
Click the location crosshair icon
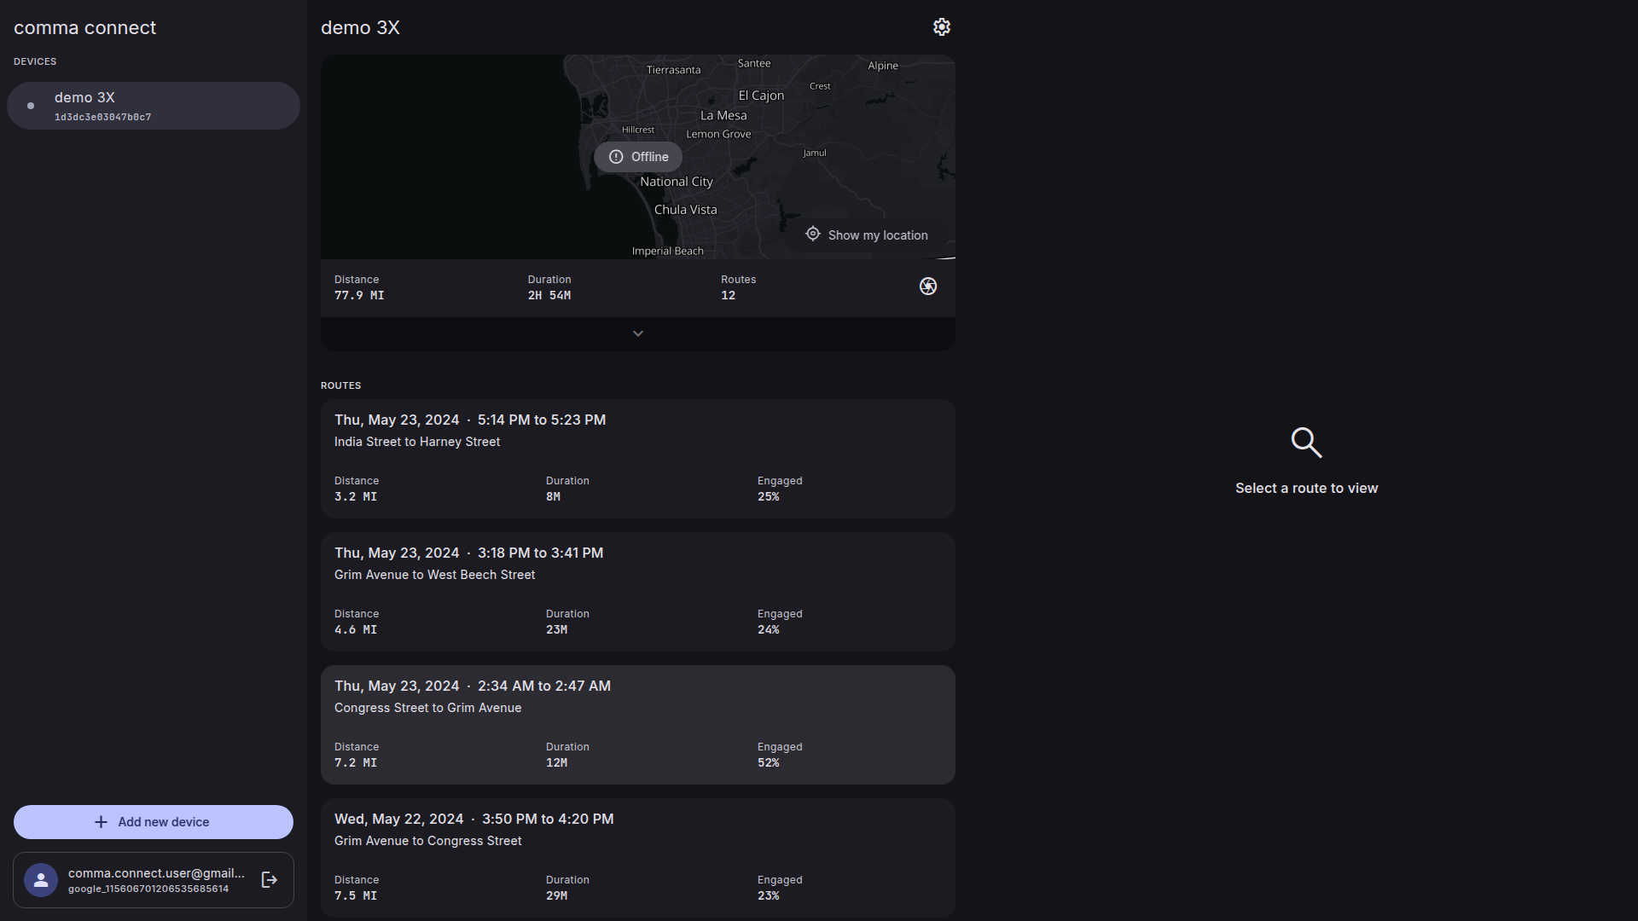coord(813,235)
